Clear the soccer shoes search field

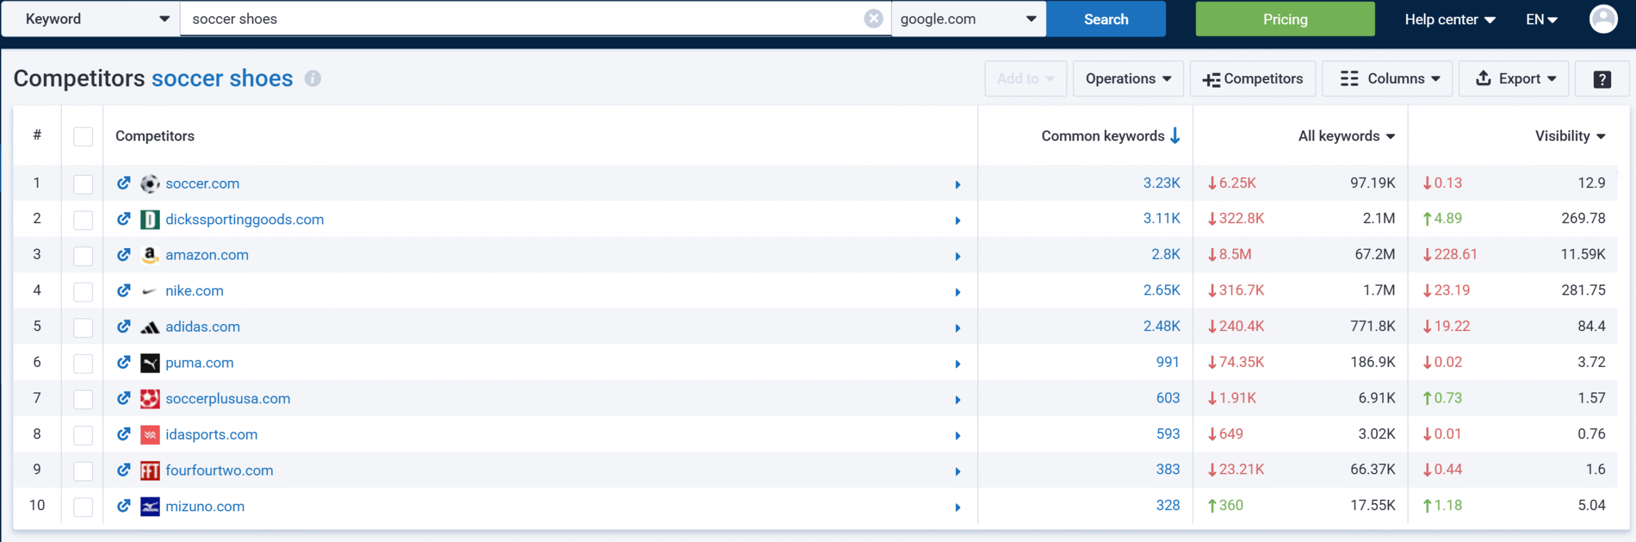pos(873,19)
